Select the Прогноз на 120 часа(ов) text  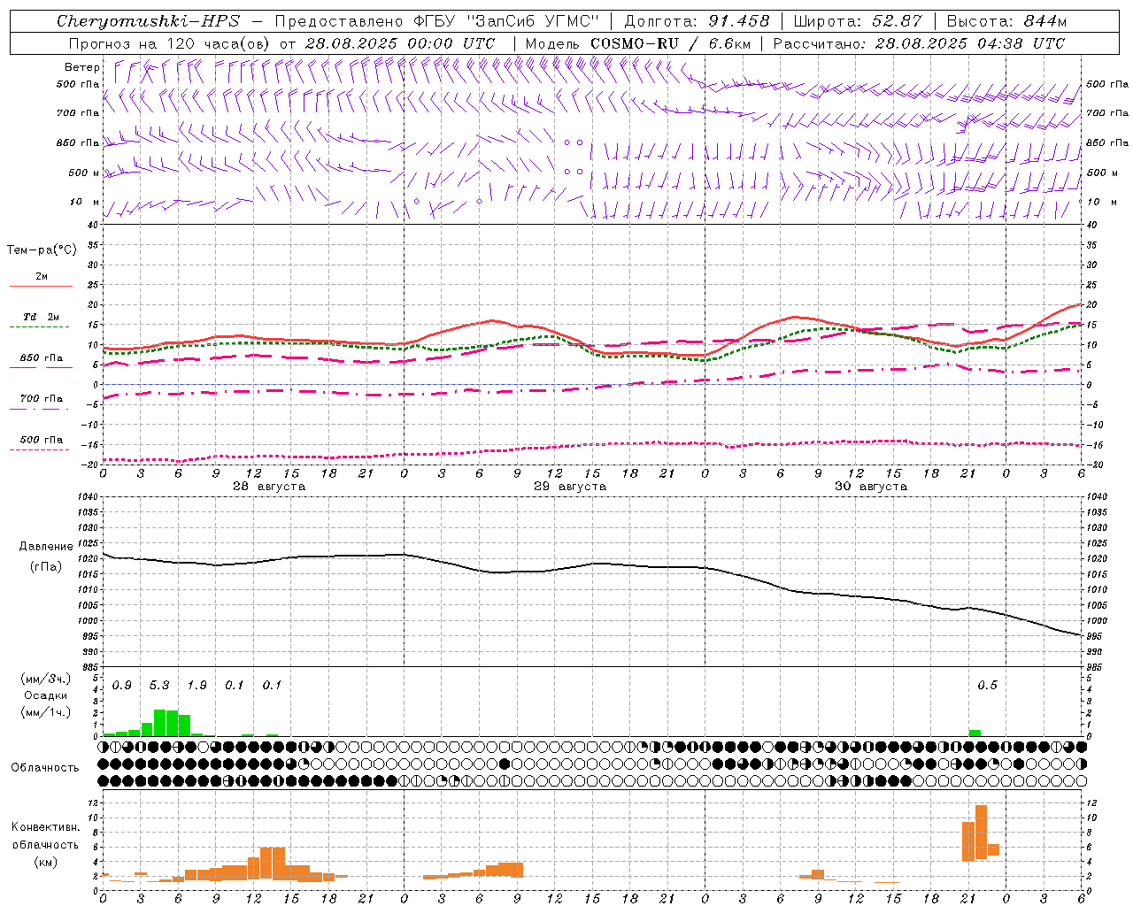coord(170,43)
